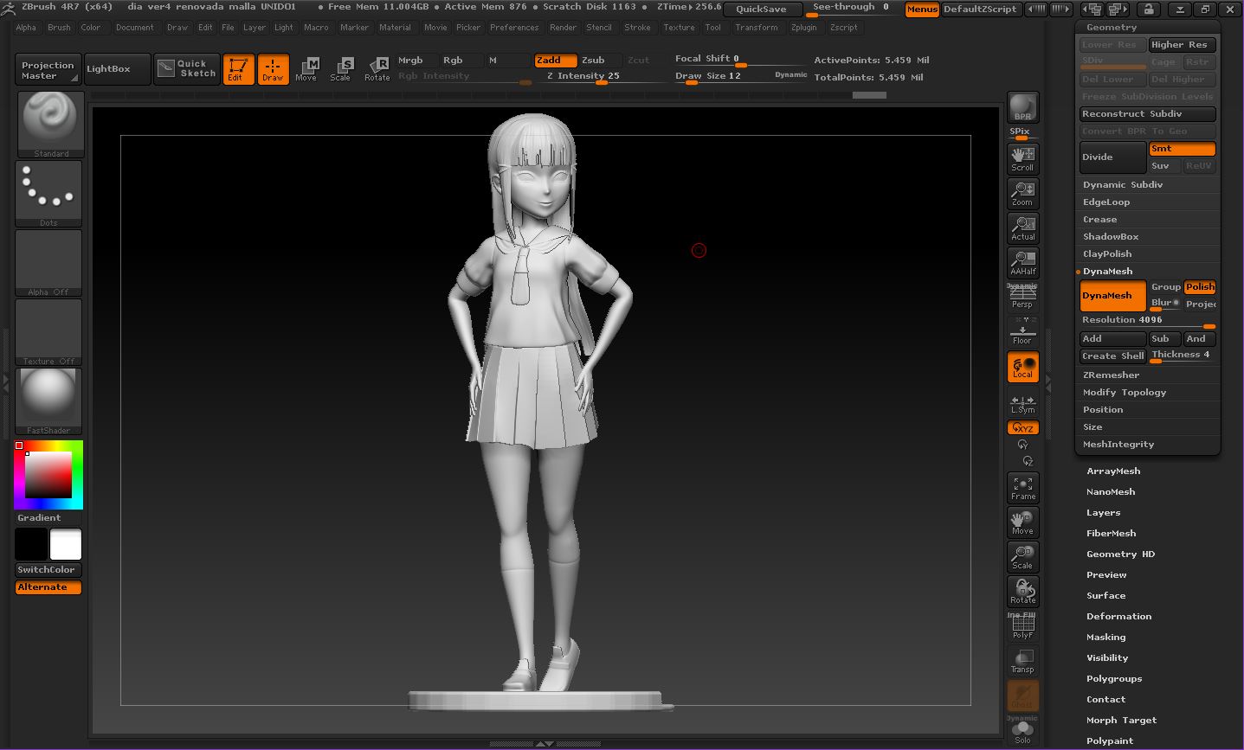Adjust the Draw Size slider
The height and width of the screenshot is (750, 1244).
(740, 77)
